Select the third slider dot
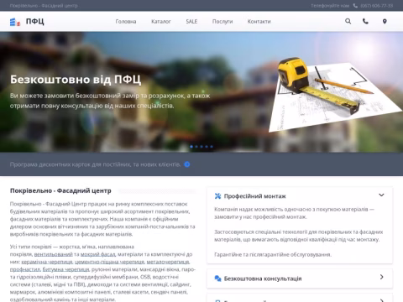403x302 pixels. (201, 147)
